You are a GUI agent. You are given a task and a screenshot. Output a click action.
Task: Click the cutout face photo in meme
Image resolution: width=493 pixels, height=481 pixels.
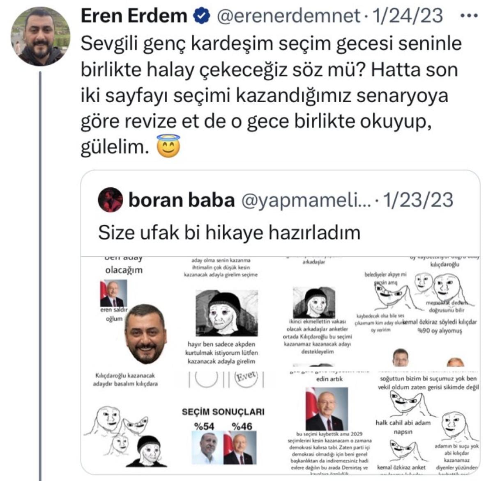146,334
